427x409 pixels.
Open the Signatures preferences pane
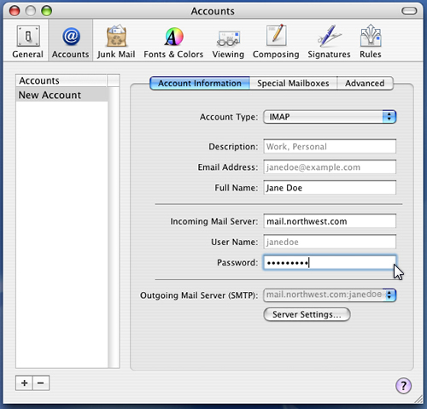click(329, 41)
